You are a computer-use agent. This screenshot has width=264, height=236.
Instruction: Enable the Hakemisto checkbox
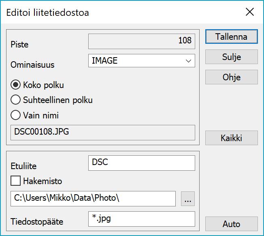coord(16,181)
